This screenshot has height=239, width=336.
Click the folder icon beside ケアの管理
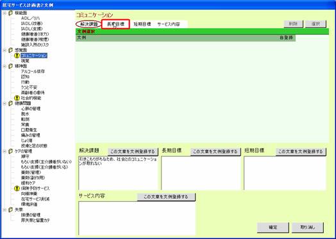(x=10, y=151)
